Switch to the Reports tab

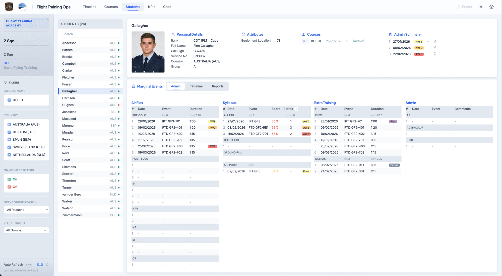pos(217,86)
